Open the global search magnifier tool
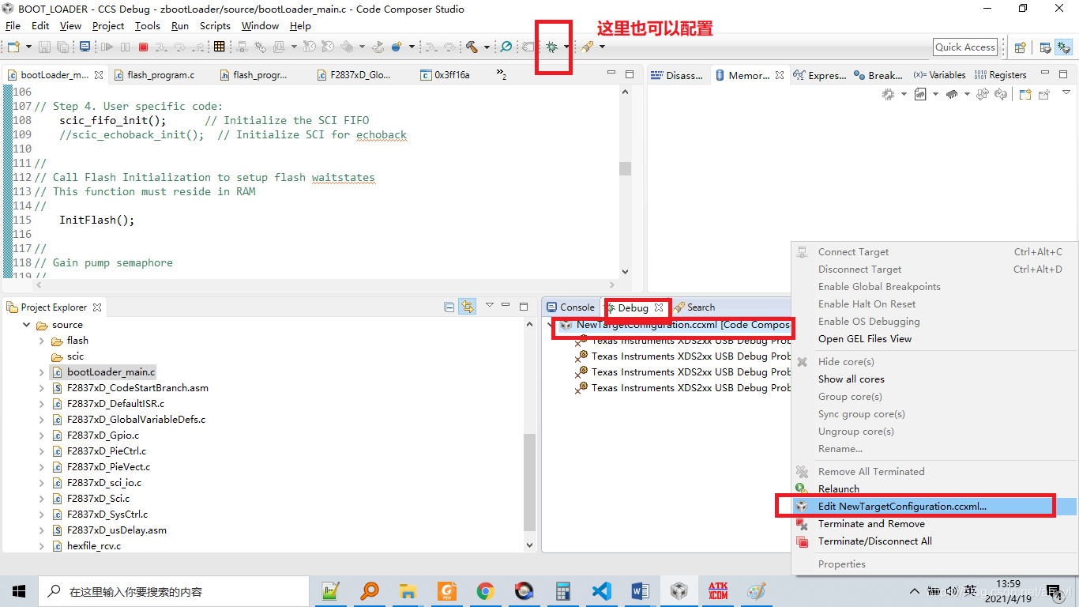Screen dimensions: 1079x607 pos(506,47)
